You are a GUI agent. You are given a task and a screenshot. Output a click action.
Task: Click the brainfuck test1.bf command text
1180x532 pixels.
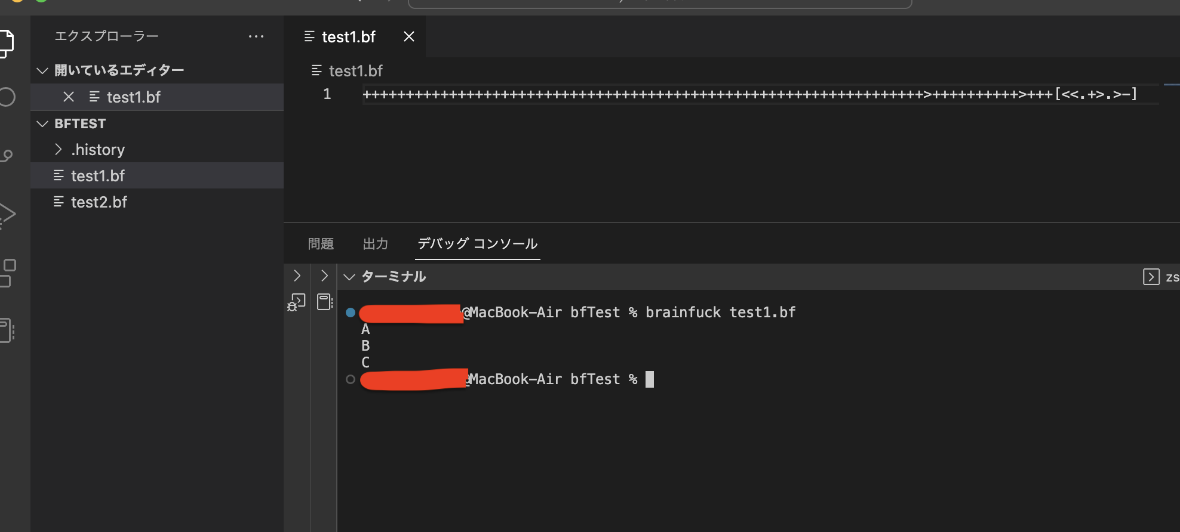[x=721, y=313]
